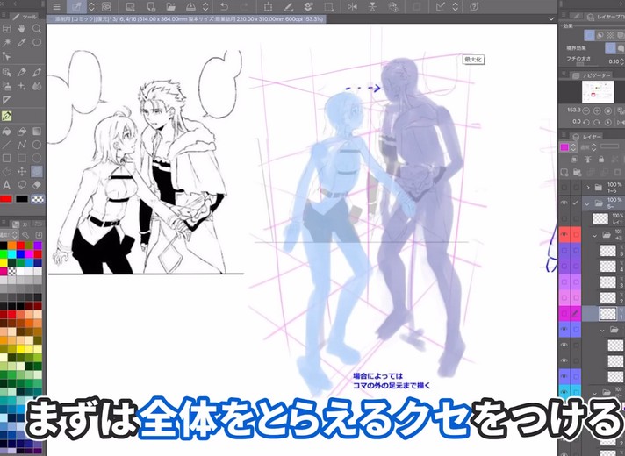Toggle visibility of the 100% 5~ folder
625x456 pixels.
coord(564,203)
